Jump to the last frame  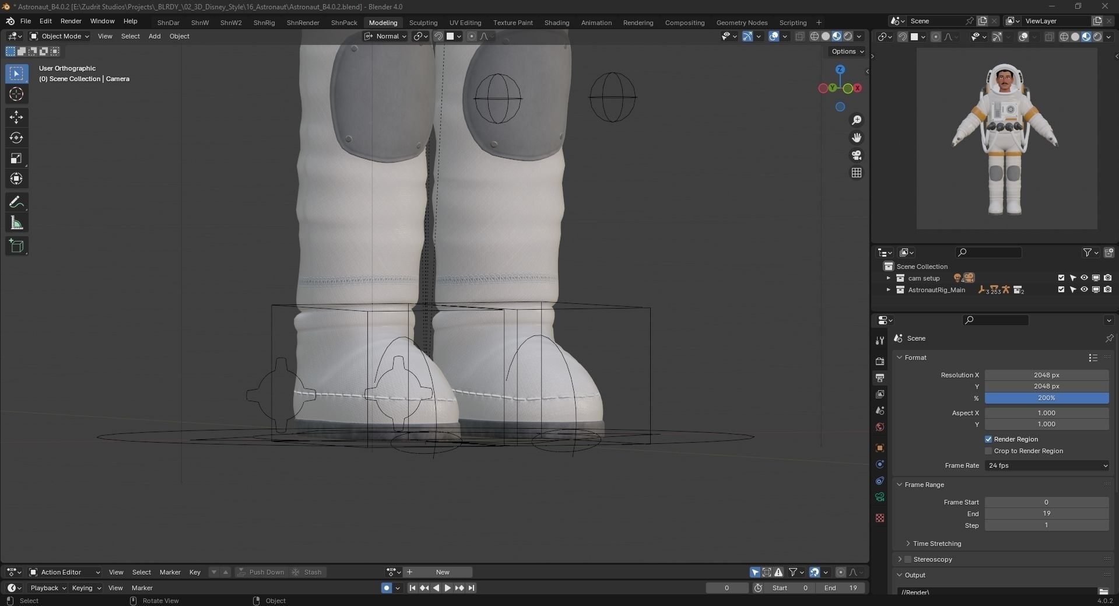(471, 588)
